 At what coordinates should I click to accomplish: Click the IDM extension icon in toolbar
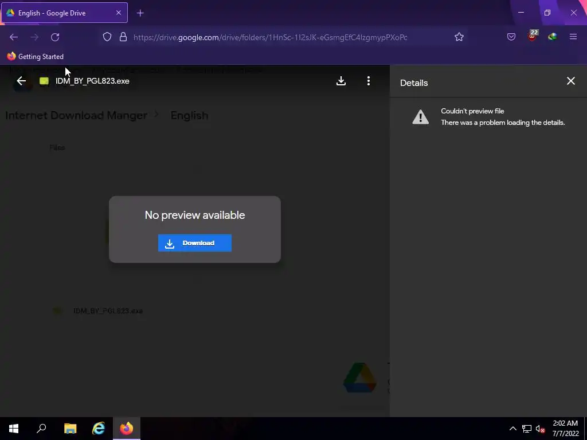pos(552,37)
